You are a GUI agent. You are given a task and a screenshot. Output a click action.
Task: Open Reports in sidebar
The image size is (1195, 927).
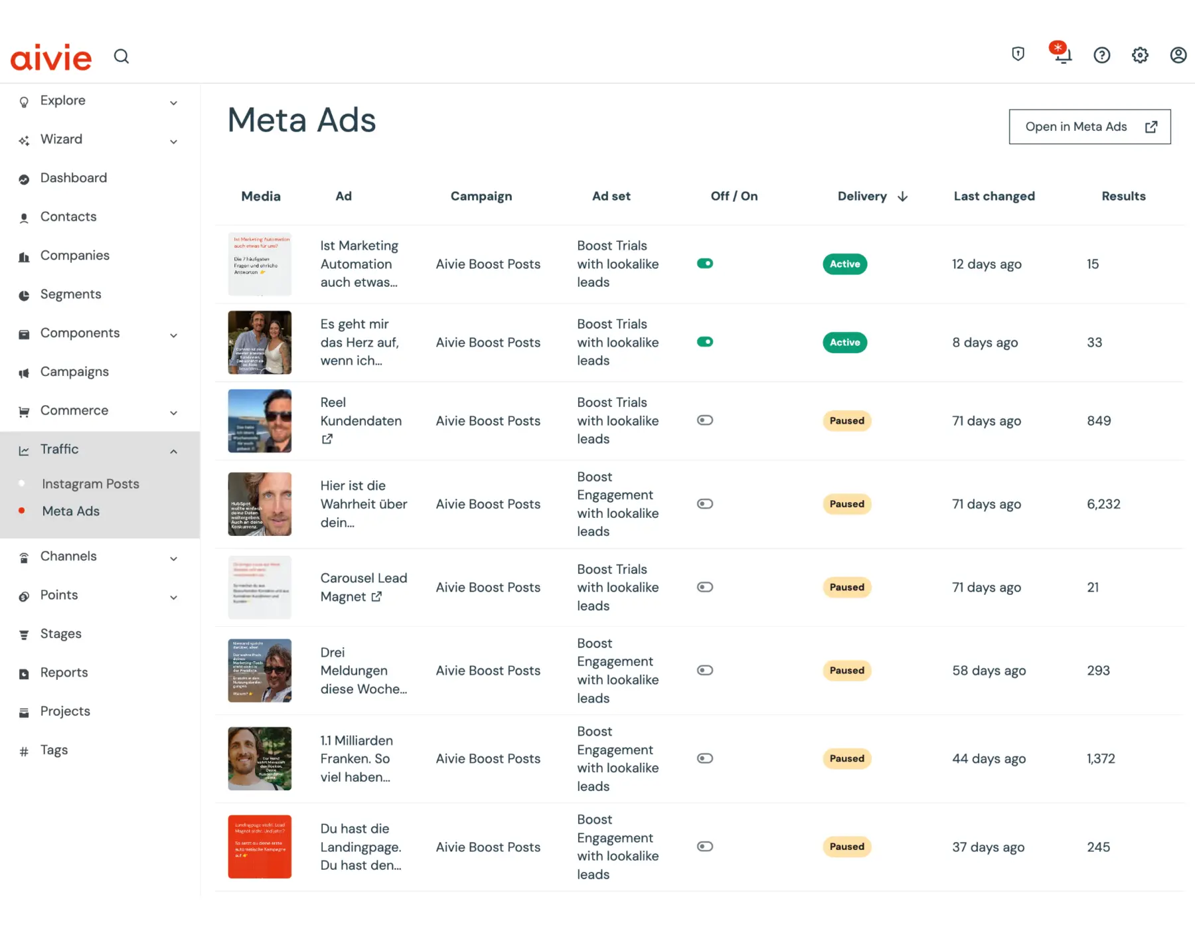click(64, 673)
